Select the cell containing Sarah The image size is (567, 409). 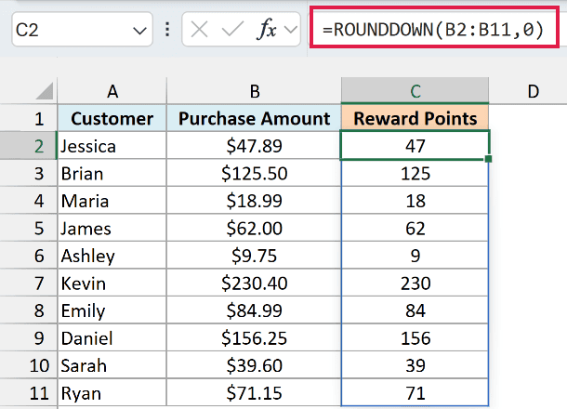click(x=112, y=365)
